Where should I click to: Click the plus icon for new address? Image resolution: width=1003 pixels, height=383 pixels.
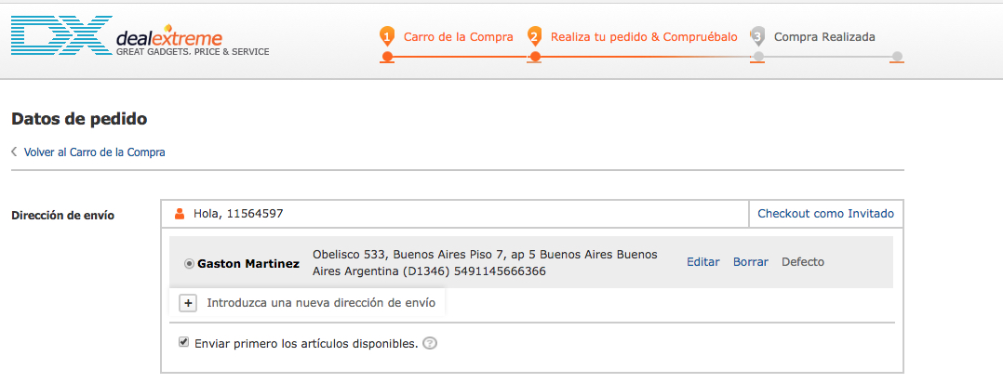[x=187, y=302]
